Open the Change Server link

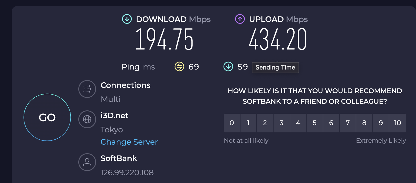click(x=129, y=142)
